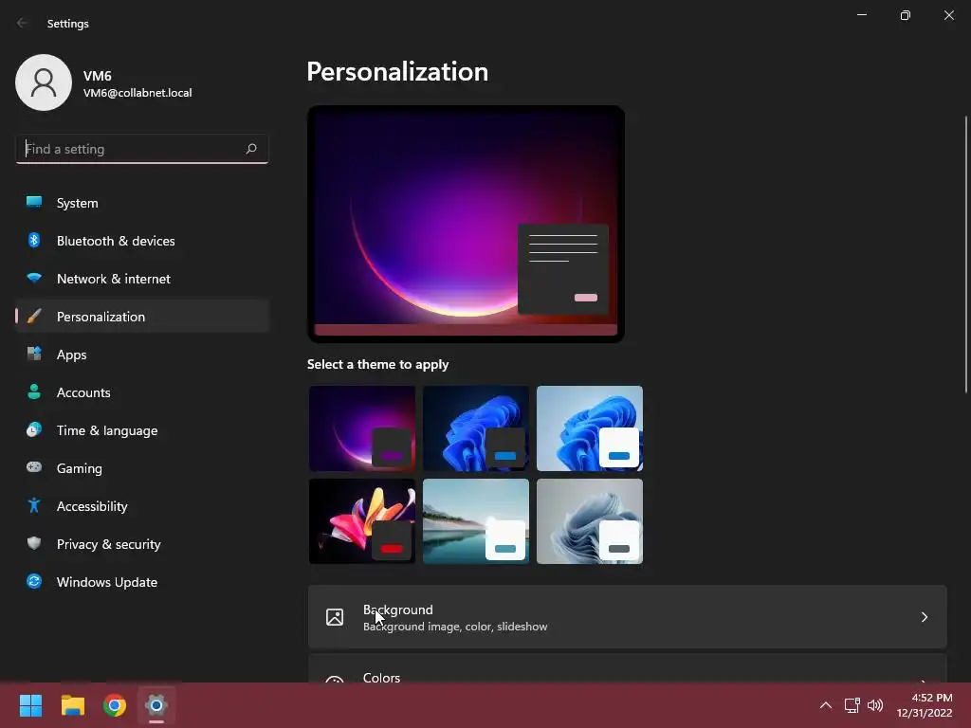Open Background settings chevron arrow
Viewport: 971px width, 728px height.
click(924, 617)
